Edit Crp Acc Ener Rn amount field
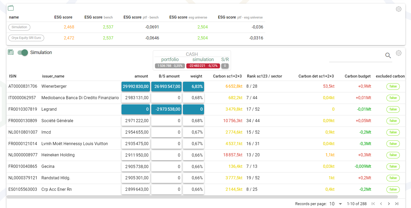 click(136, 189)
